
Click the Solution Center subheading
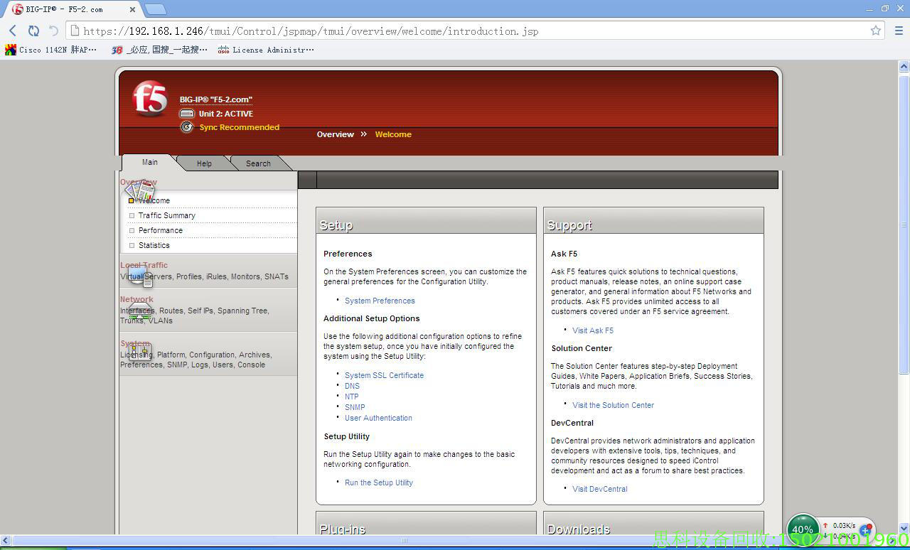(582, 348)
